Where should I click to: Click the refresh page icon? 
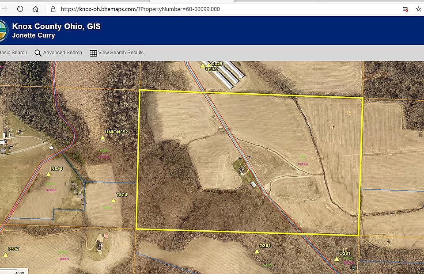[x=19, y=9]
